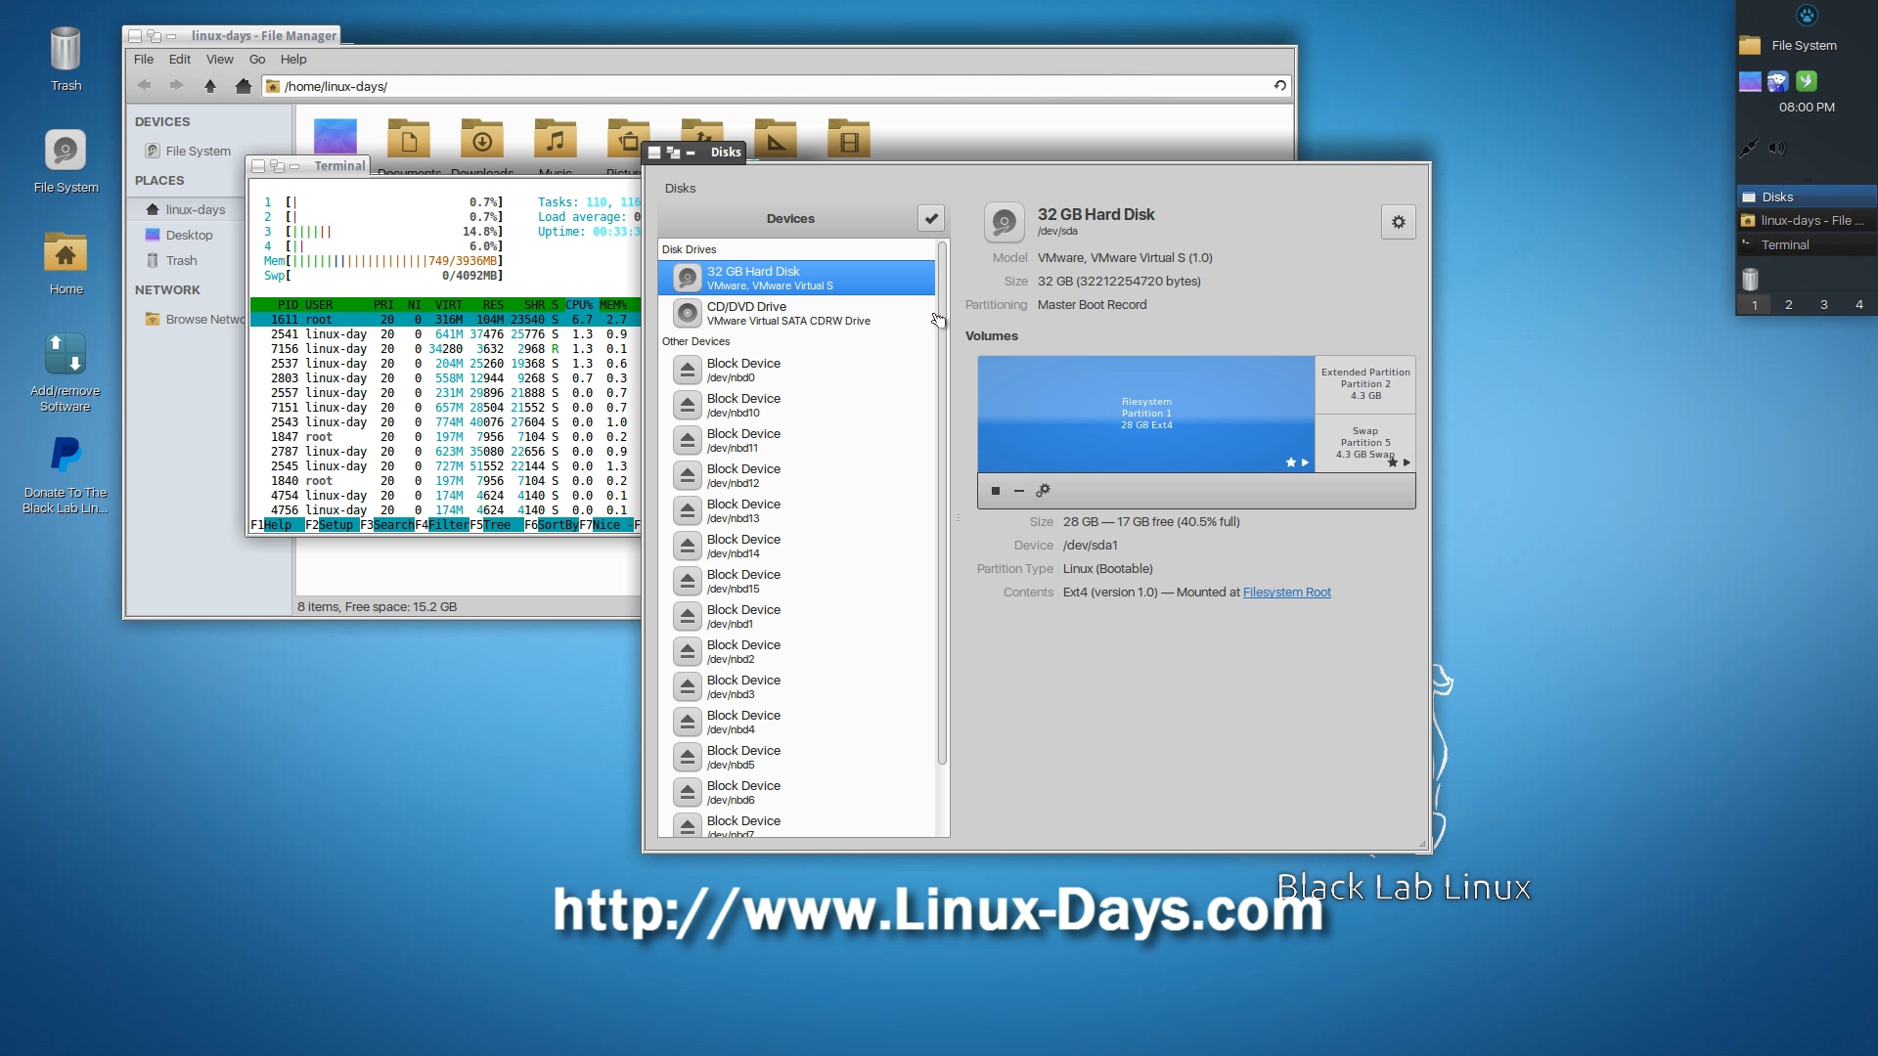The image size is (1878, 1056).
Task: Select Swap Partition 5 volume block
Action: [x=1365, y=443]
